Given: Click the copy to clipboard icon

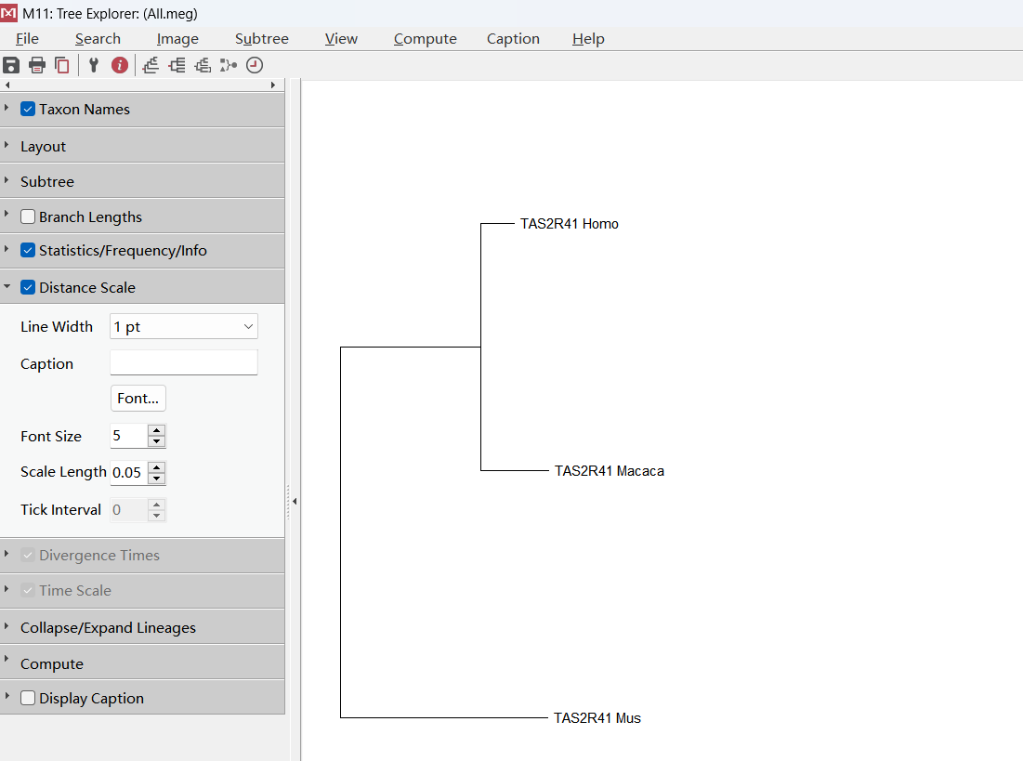Looking at the screenshot, I should (x=62, y=65).
